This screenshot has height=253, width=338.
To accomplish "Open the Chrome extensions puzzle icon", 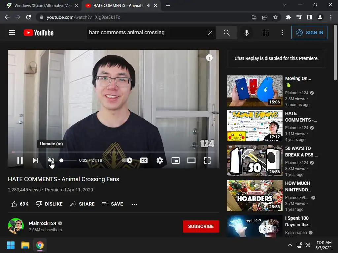I will click(288, 17).
